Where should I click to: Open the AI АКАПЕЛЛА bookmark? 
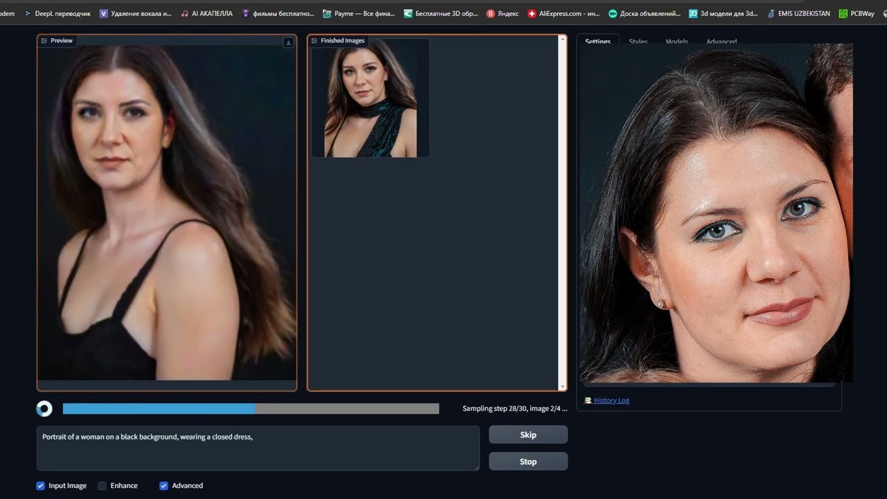(207, 13)
